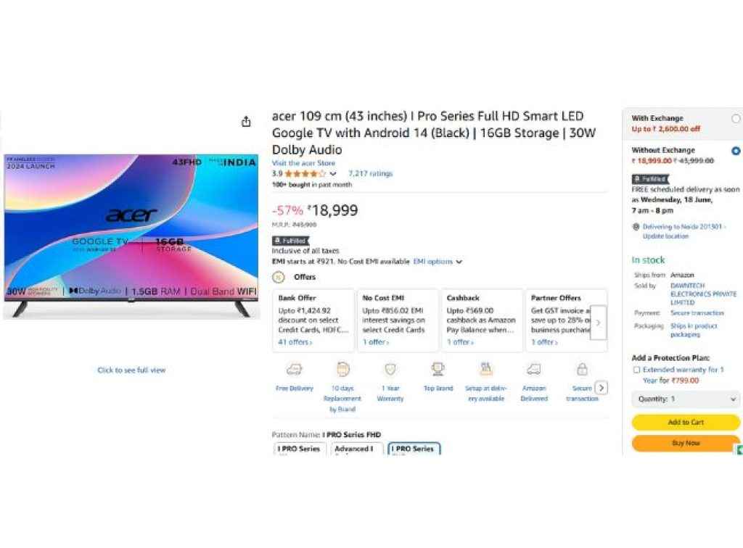Choose the Advanced I pattern option

click(x=354, y=449)
